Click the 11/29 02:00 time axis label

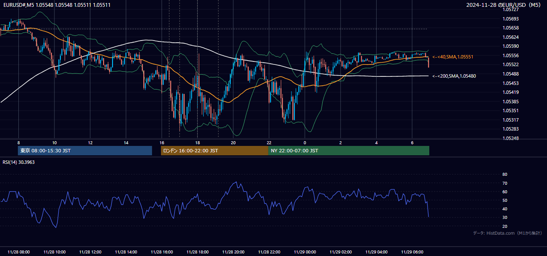click(x=341, y=252)
